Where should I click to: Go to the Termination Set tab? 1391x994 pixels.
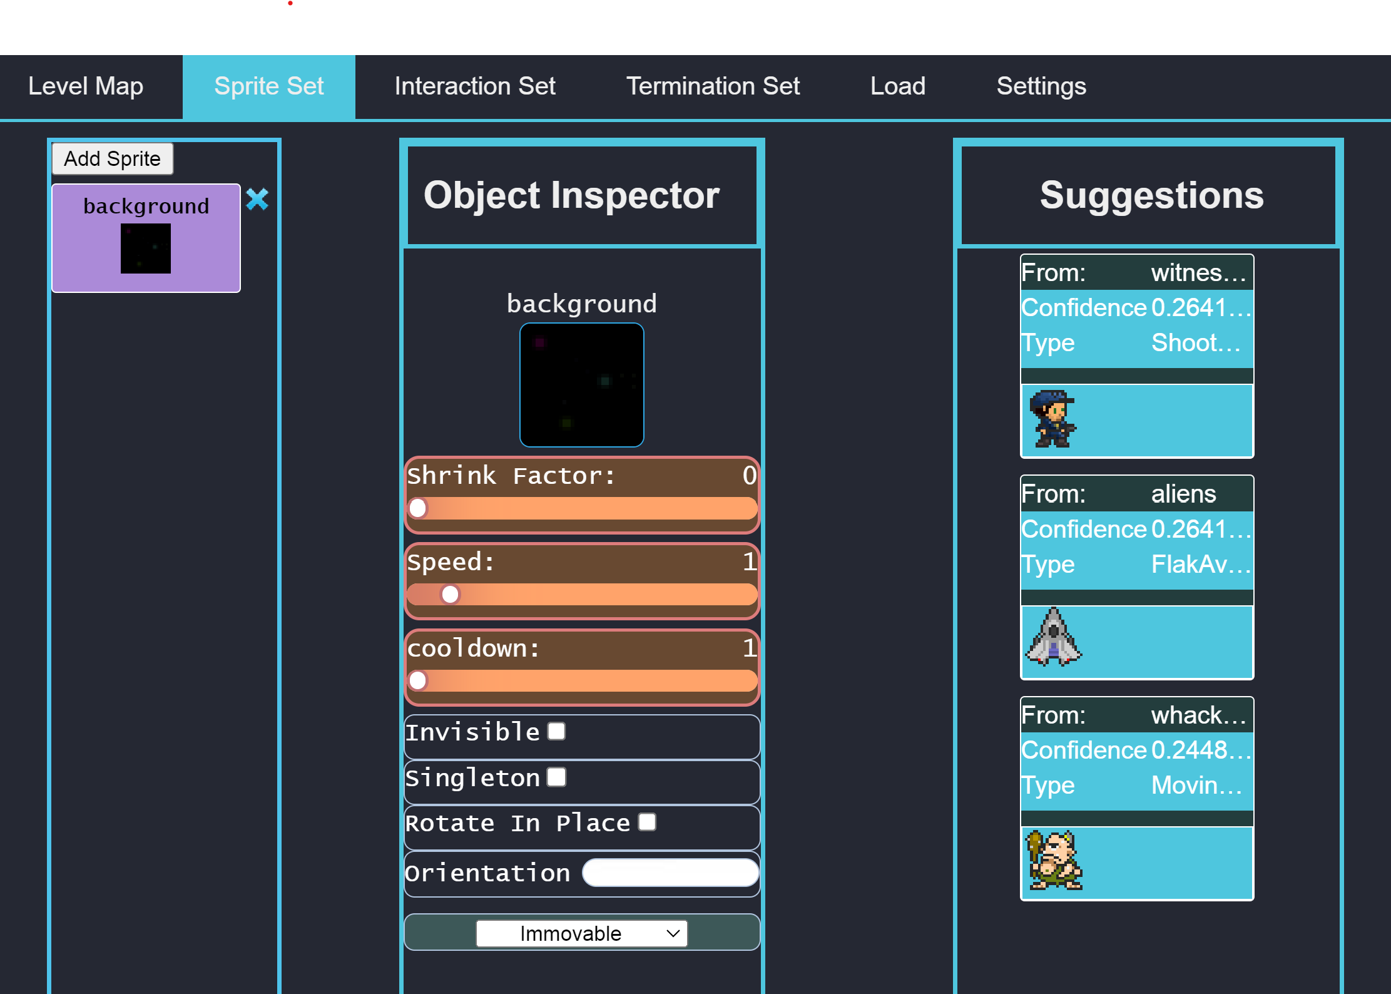(713, 86)
